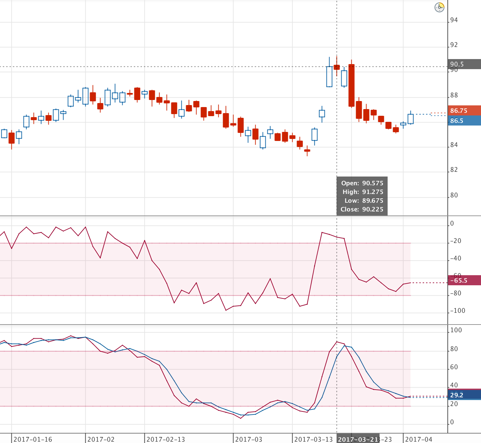Click the blue 86.5 price tag
The height and width of the screenshot is (443, 481).
click(464, 120)
